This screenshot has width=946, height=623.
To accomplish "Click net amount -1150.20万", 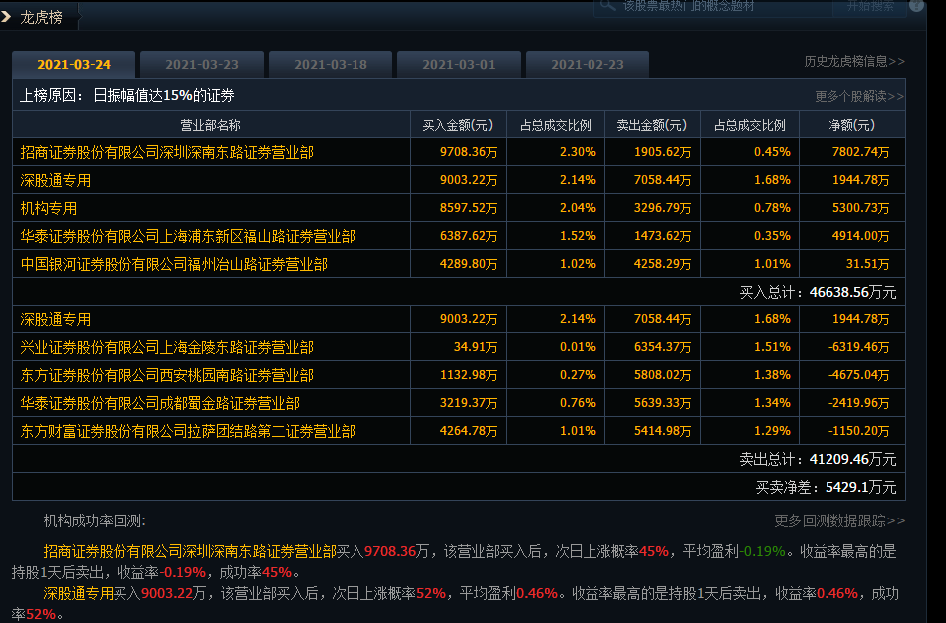I will pos(859,431).
